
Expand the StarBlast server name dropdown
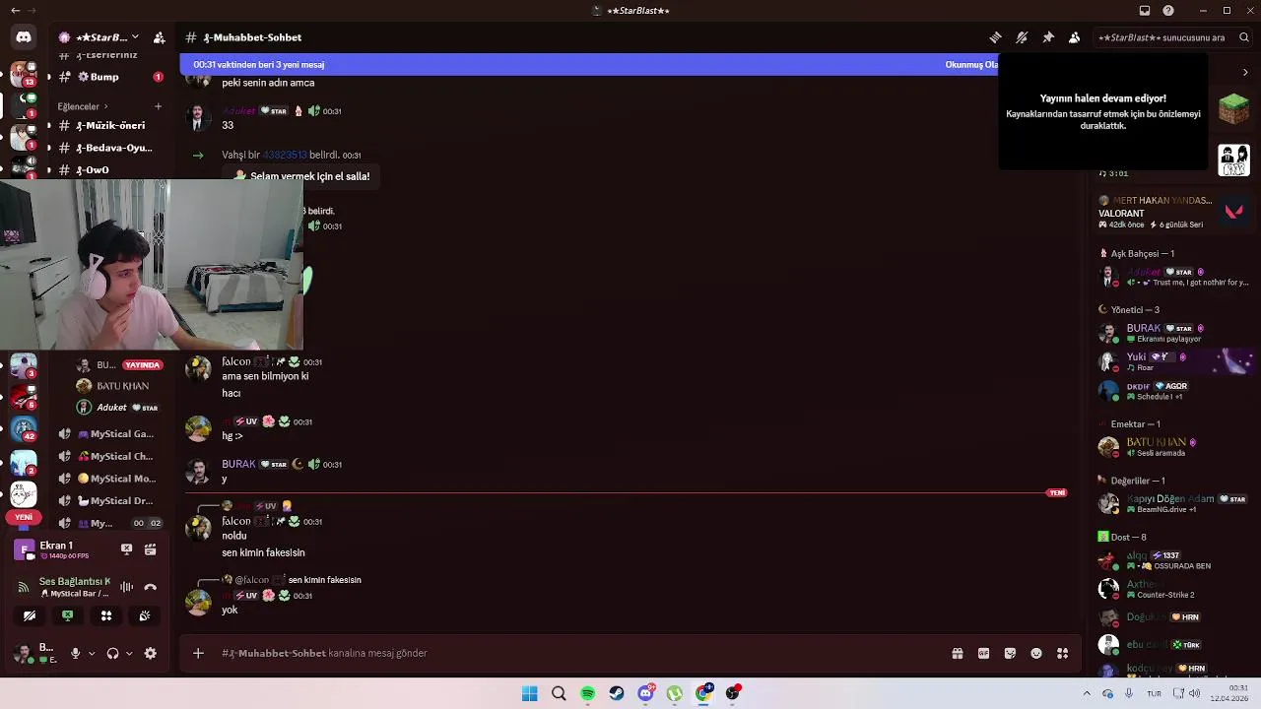point(135,37)
